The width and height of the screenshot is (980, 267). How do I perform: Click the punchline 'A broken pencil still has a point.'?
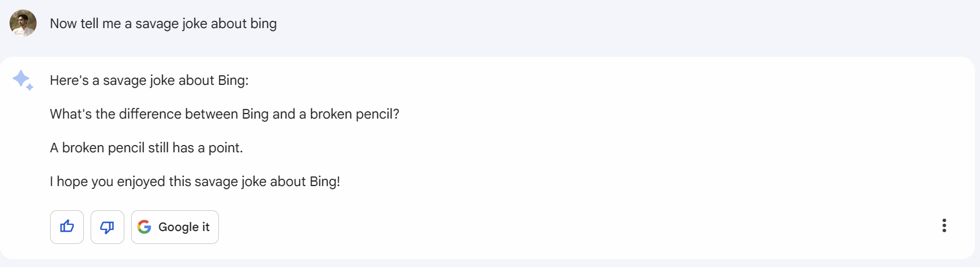tap(146, 148)
